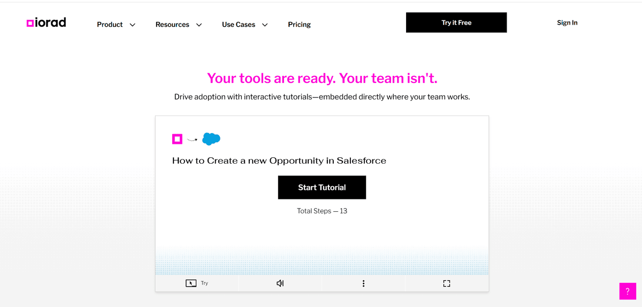Click the 'Total Steps — 13' text
The height and width of the screenshot is (307, 642).
point(322,211)
